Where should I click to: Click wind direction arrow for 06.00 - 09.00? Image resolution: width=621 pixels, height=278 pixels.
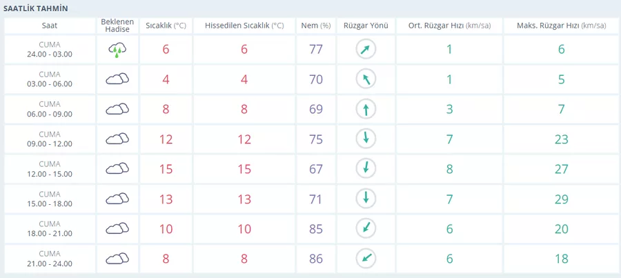[366, 109]
